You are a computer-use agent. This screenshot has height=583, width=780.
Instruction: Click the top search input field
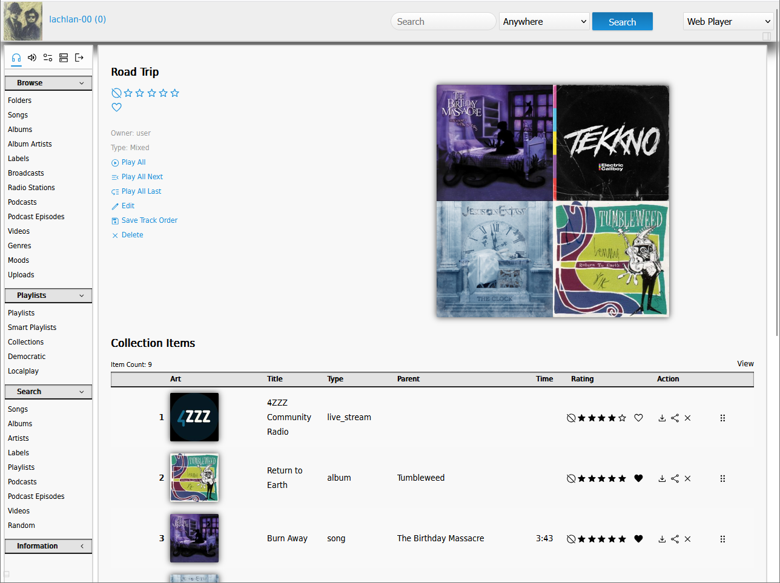pos(443,21)
